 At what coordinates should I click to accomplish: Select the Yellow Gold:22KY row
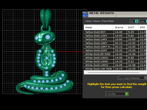(115, 50)
